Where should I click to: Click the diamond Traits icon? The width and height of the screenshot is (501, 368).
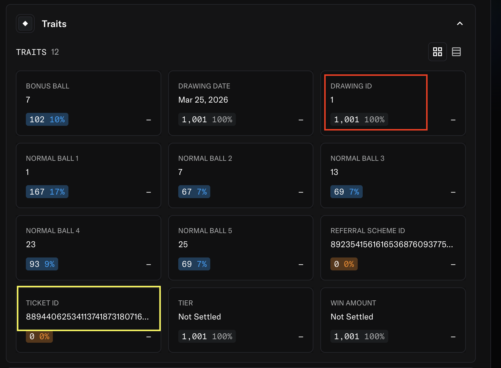[25, 24]
